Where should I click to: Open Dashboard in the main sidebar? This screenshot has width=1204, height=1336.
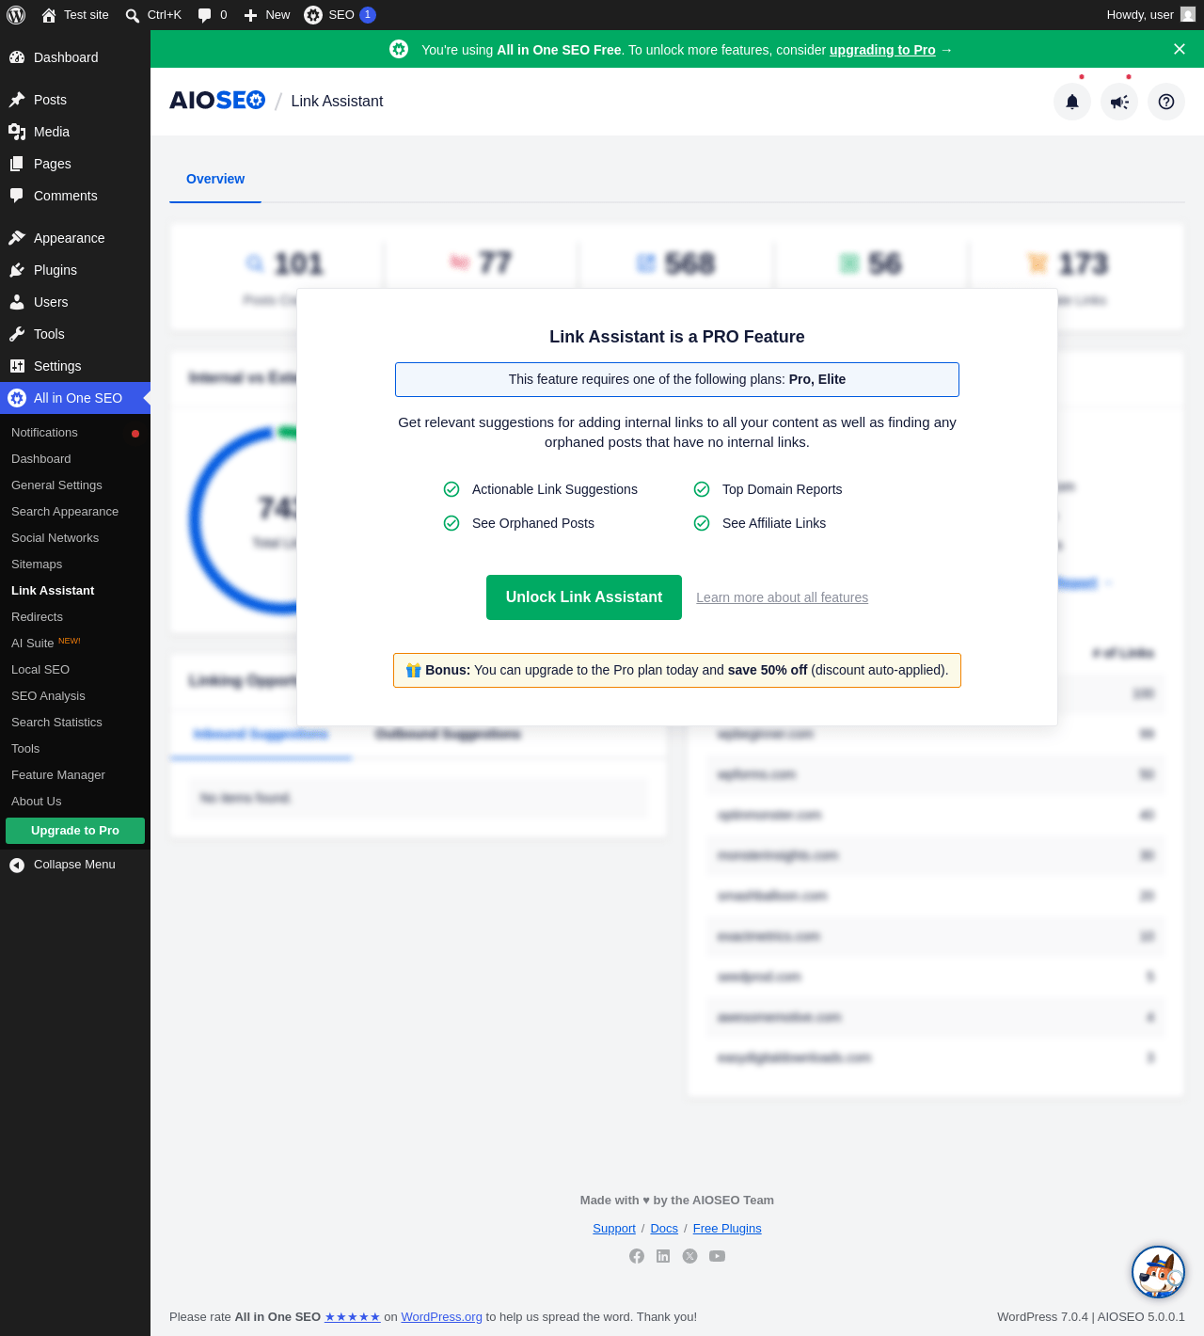[75, 57]
